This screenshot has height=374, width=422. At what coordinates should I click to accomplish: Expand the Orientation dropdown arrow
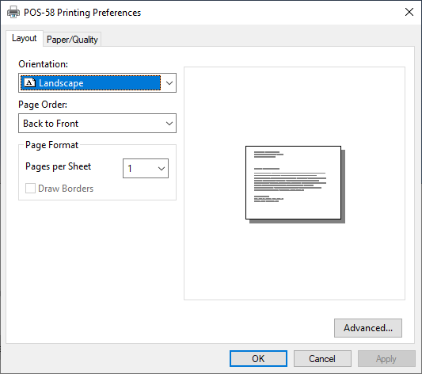point(169,83)
